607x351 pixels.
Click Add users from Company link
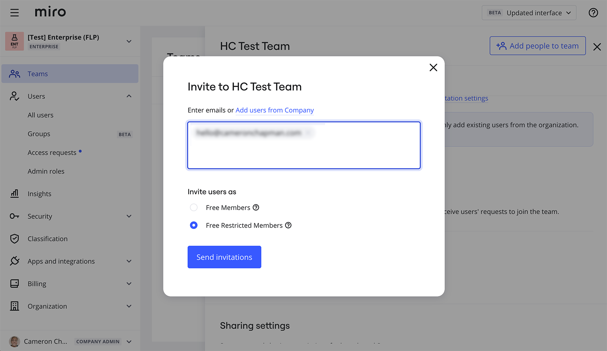tap(275, 110)
